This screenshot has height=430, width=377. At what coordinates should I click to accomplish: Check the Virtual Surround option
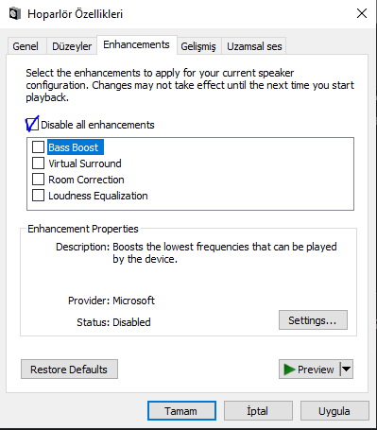pyautogui.click(x=38, y=163)
